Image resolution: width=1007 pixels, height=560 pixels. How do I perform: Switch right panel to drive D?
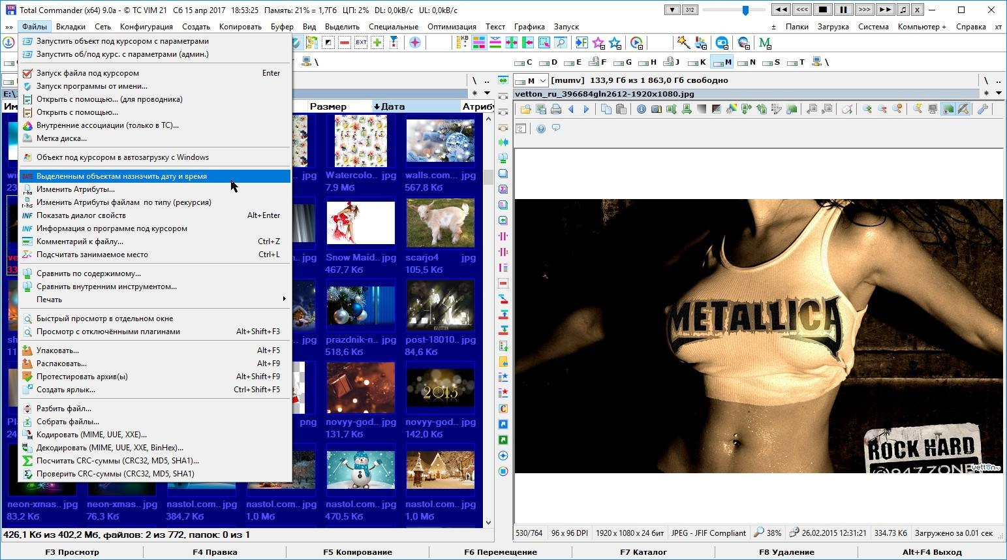(x=549, y=62)
